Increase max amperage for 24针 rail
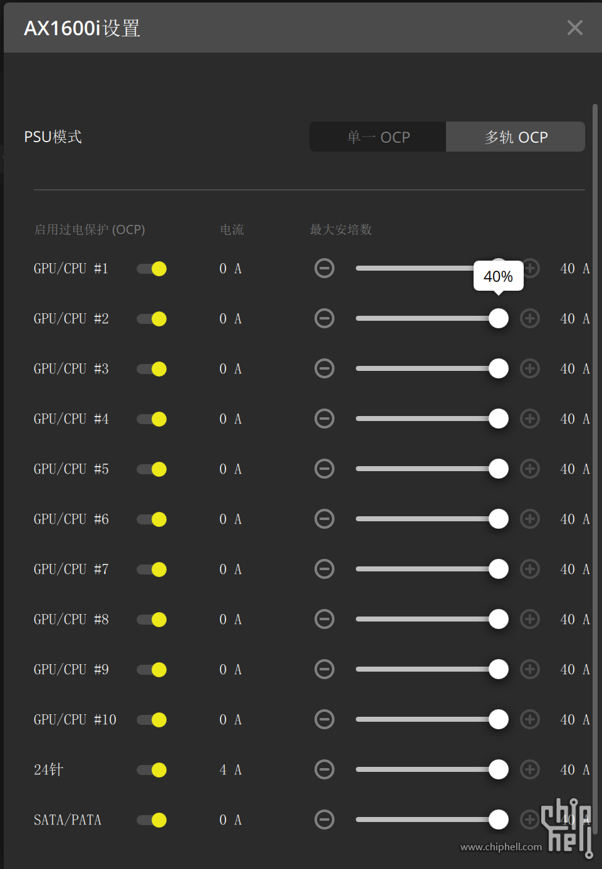 [x=530, y=769]
